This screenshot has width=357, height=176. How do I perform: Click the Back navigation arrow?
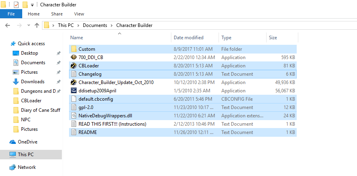[8, 25]
